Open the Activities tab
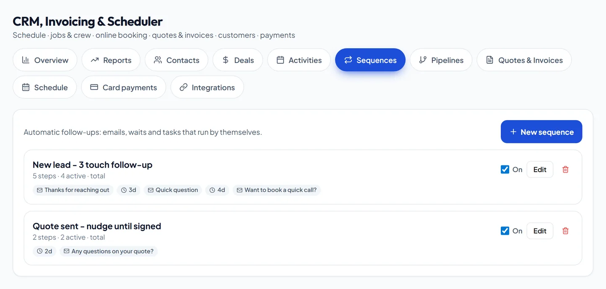Viewport: 606px width, 289px height. click(299, 60)
